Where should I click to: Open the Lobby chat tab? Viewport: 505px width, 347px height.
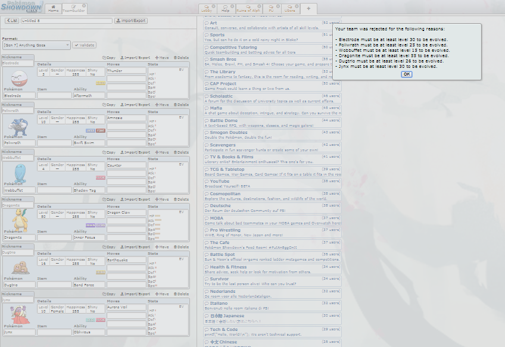[x=207, y=9]
